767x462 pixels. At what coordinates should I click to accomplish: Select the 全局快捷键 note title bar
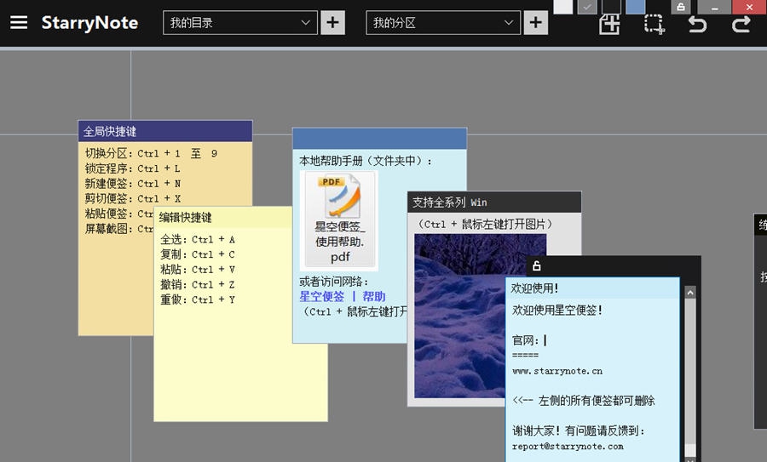tap(165, 131)
